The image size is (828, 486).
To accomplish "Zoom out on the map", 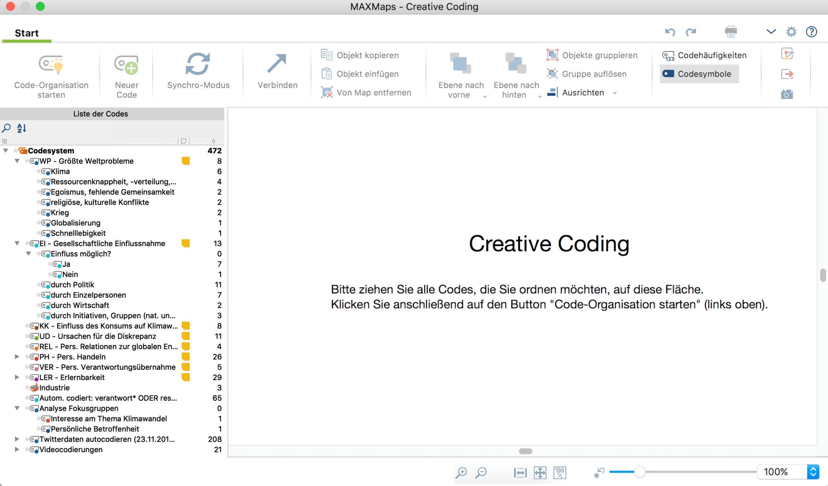I will point(481,472).
